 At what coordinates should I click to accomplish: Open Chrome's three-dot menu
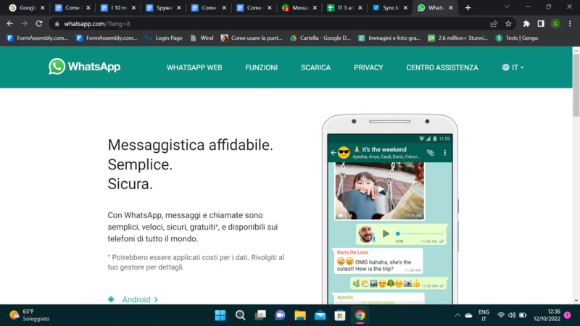click(570, 24)
